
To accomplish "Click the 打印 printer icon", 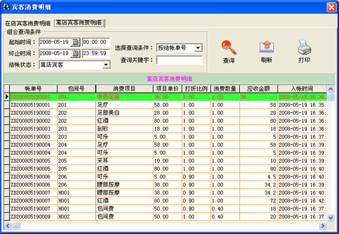I will click(304, 47).
